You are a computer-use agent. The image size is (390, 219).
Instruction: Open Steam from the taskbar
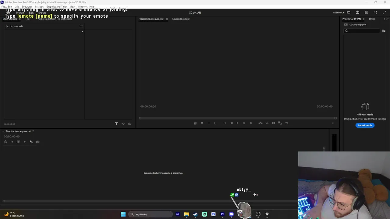tap(195, 214)
